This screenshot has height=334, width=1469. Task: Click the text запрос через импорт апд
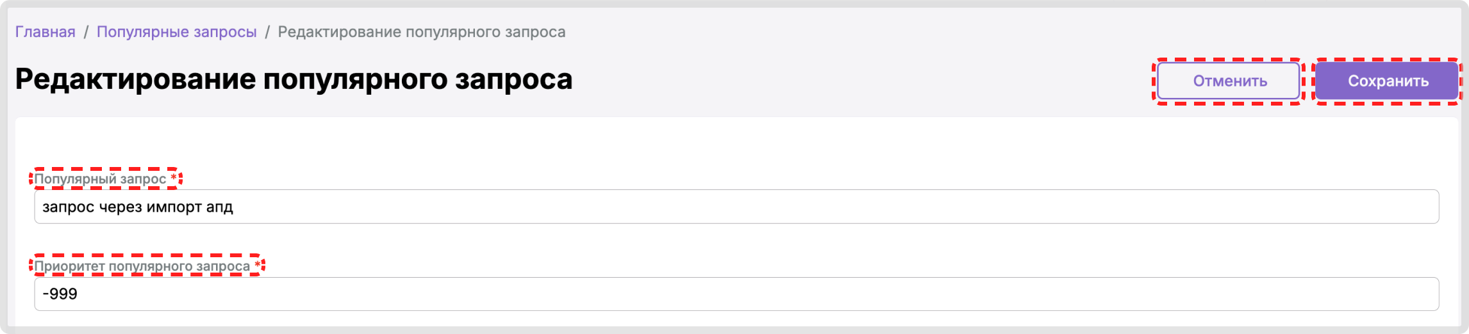point(137,207)
